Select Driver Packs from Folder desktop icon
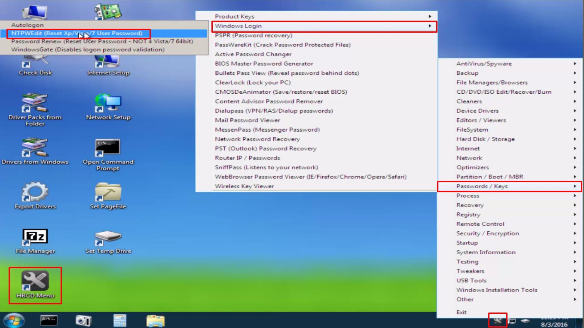The image size is (584, 328). click(x=35, y=110)
